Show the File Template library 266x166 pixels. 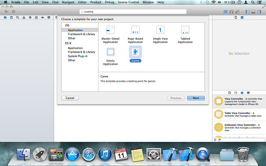[229, 93]
